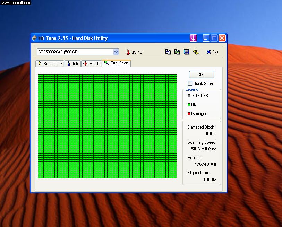Select the Error Scan tab
This screenshot has height=227, width=282.
[x=116, y=63]
